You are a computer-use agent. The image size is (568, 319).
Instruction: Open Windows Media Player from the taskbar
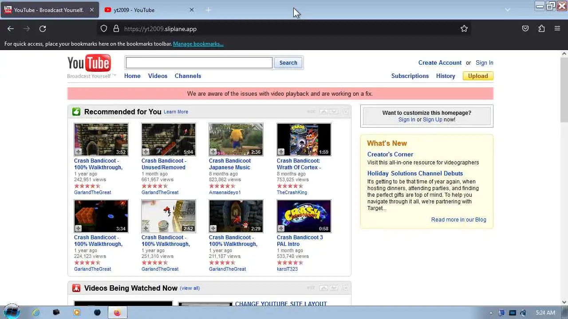click(77, 312)
